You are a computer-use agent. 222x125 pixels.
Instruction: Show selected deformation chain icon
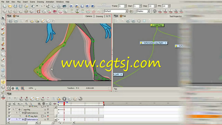pyautogui.click(x=60, y=11)
